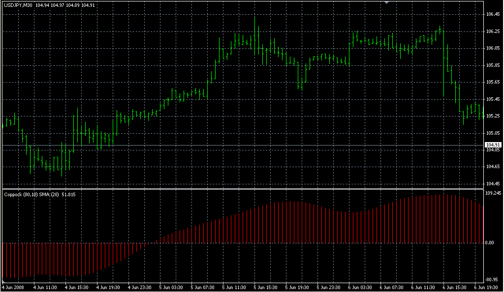
Task: Click the 105.05 price axis label
Action: (x=493, y=133)
